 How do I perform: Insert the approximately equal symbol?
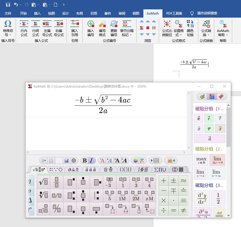pos(184,181)
